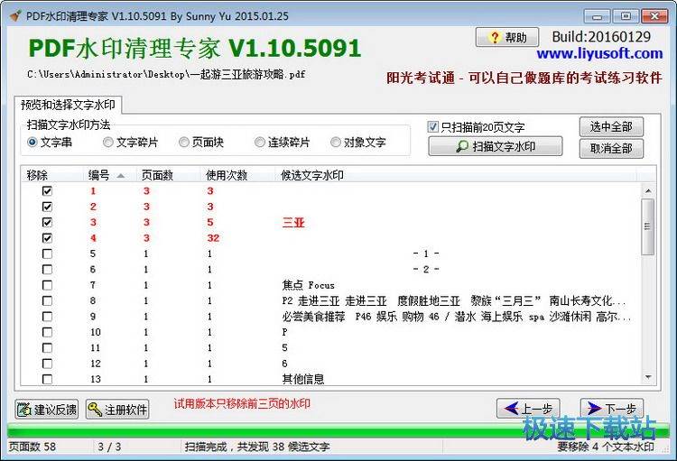Open 建议反馈 feedback button
Screen dimensions: 677x461
coord(47,410)
